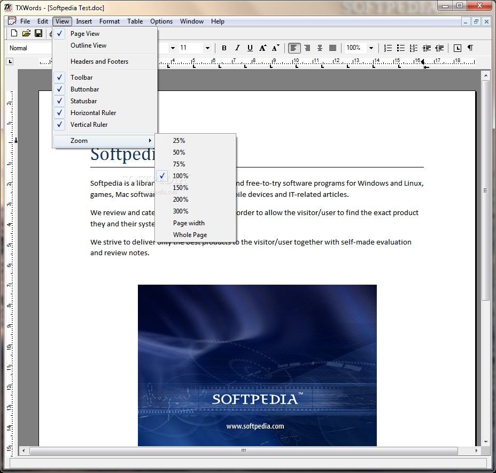Open the Format menu
496x473 pixels.
pyautogui.click(x=110, y=21)
